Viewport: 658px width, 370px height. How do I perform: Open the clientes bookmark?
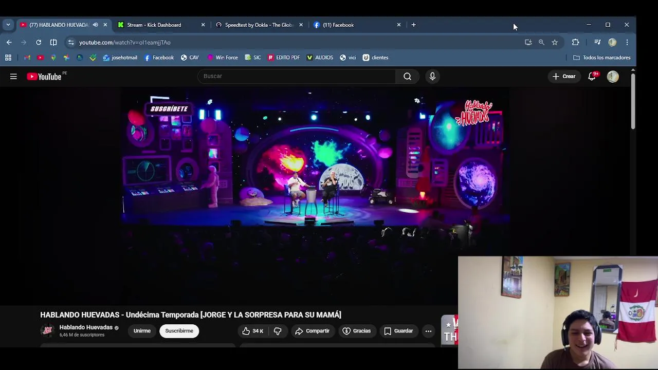point(375,58)
